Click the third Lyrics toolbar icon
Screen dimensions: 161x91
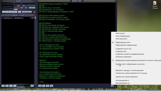[x=48, y=86]
